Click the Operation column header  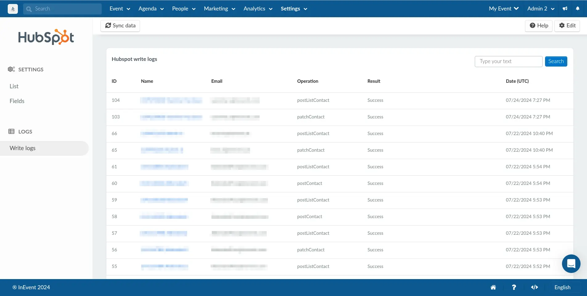pyautogui.click(x=308, y=81)
